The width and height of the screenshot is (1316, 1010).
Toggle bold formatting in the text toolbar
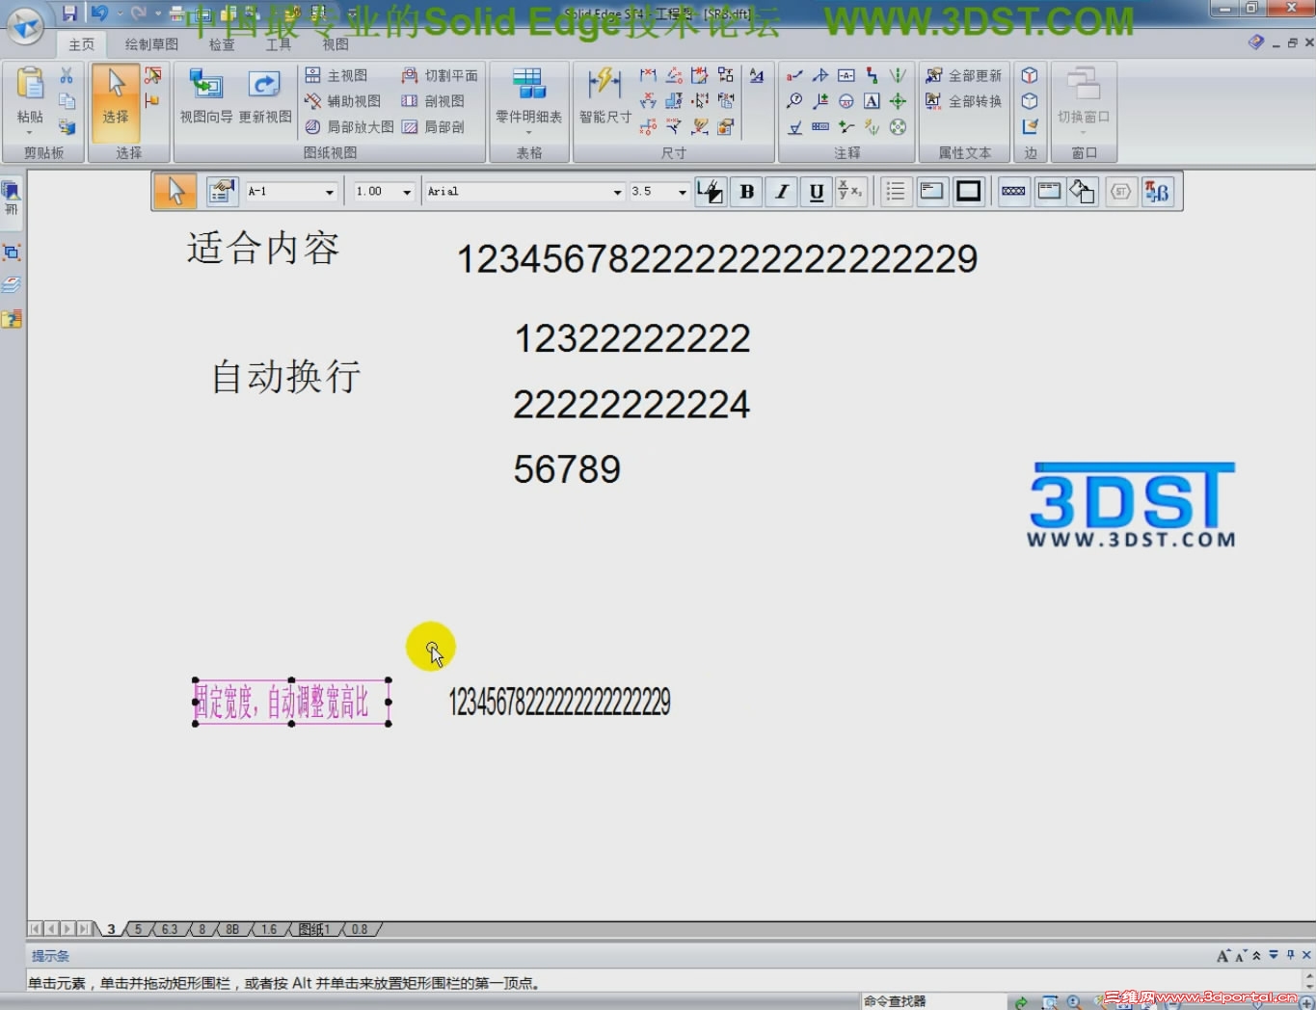click(x=745, y=192)
